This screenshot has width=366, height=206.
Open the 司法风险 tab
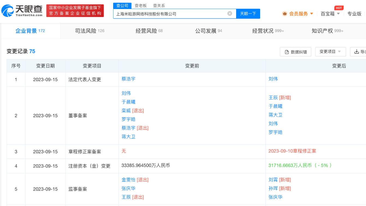click(x=90, y=31)
